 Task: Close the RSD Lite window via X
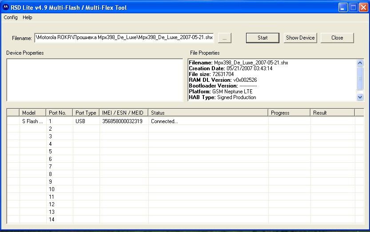363,8
